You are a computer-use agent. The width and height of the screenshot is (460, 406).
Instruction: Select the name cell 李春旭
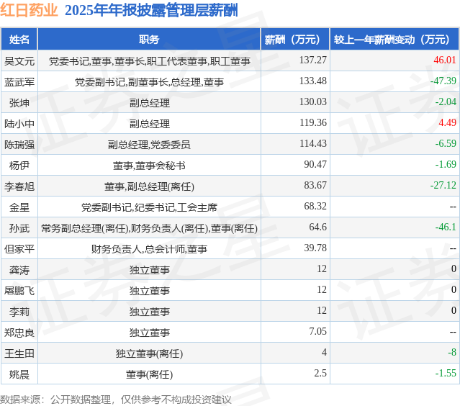[x=19, y=186]
